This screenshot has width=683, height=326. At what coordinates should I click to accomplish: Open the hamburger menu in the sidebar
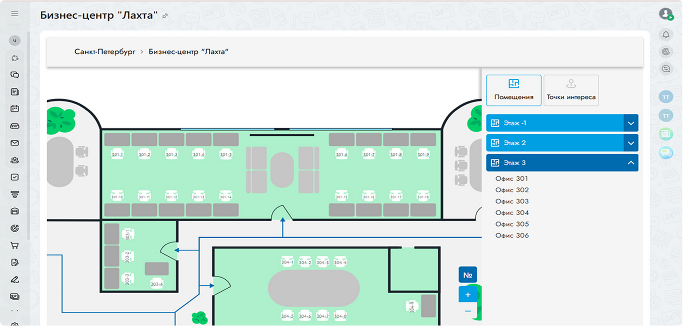coord(15,14)
